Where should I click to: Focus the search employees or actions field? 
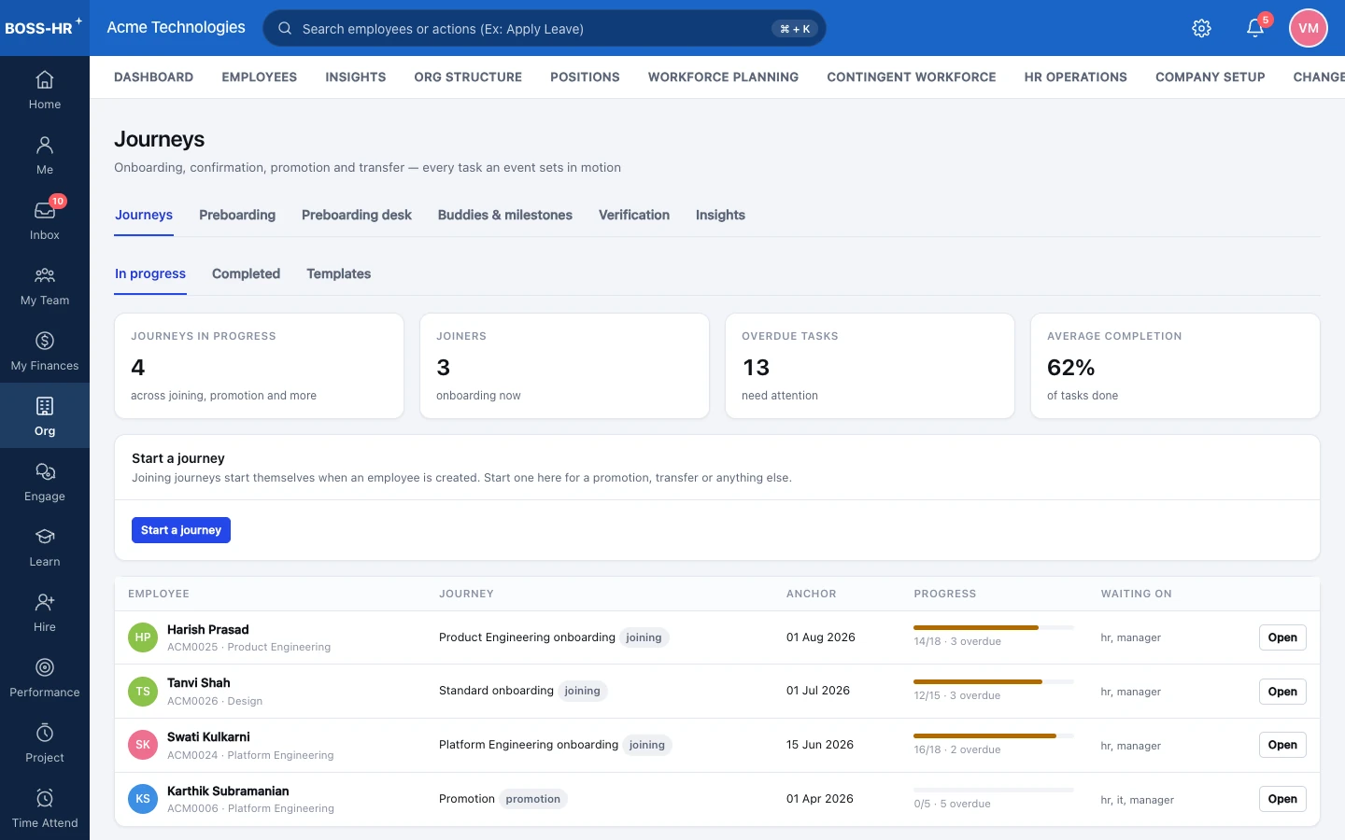click(x=545, y=28)
